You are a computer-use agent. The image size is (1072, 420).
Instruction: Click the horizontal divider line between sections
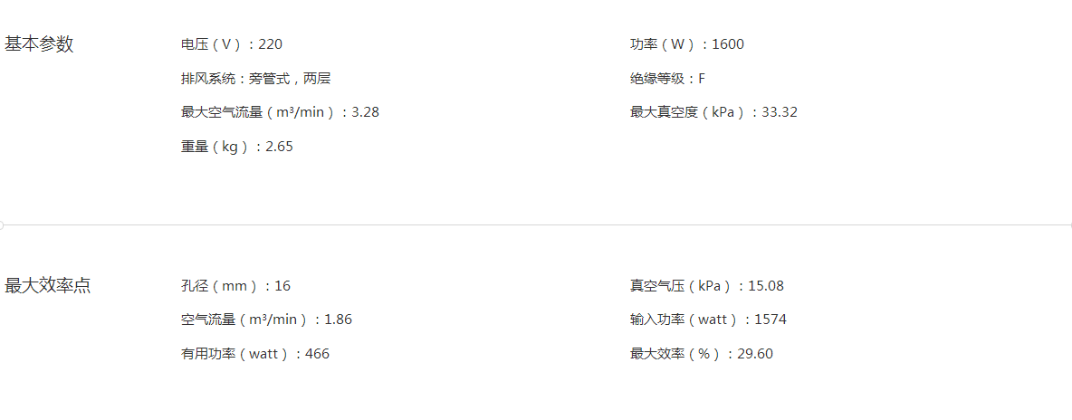coord(536,224)
